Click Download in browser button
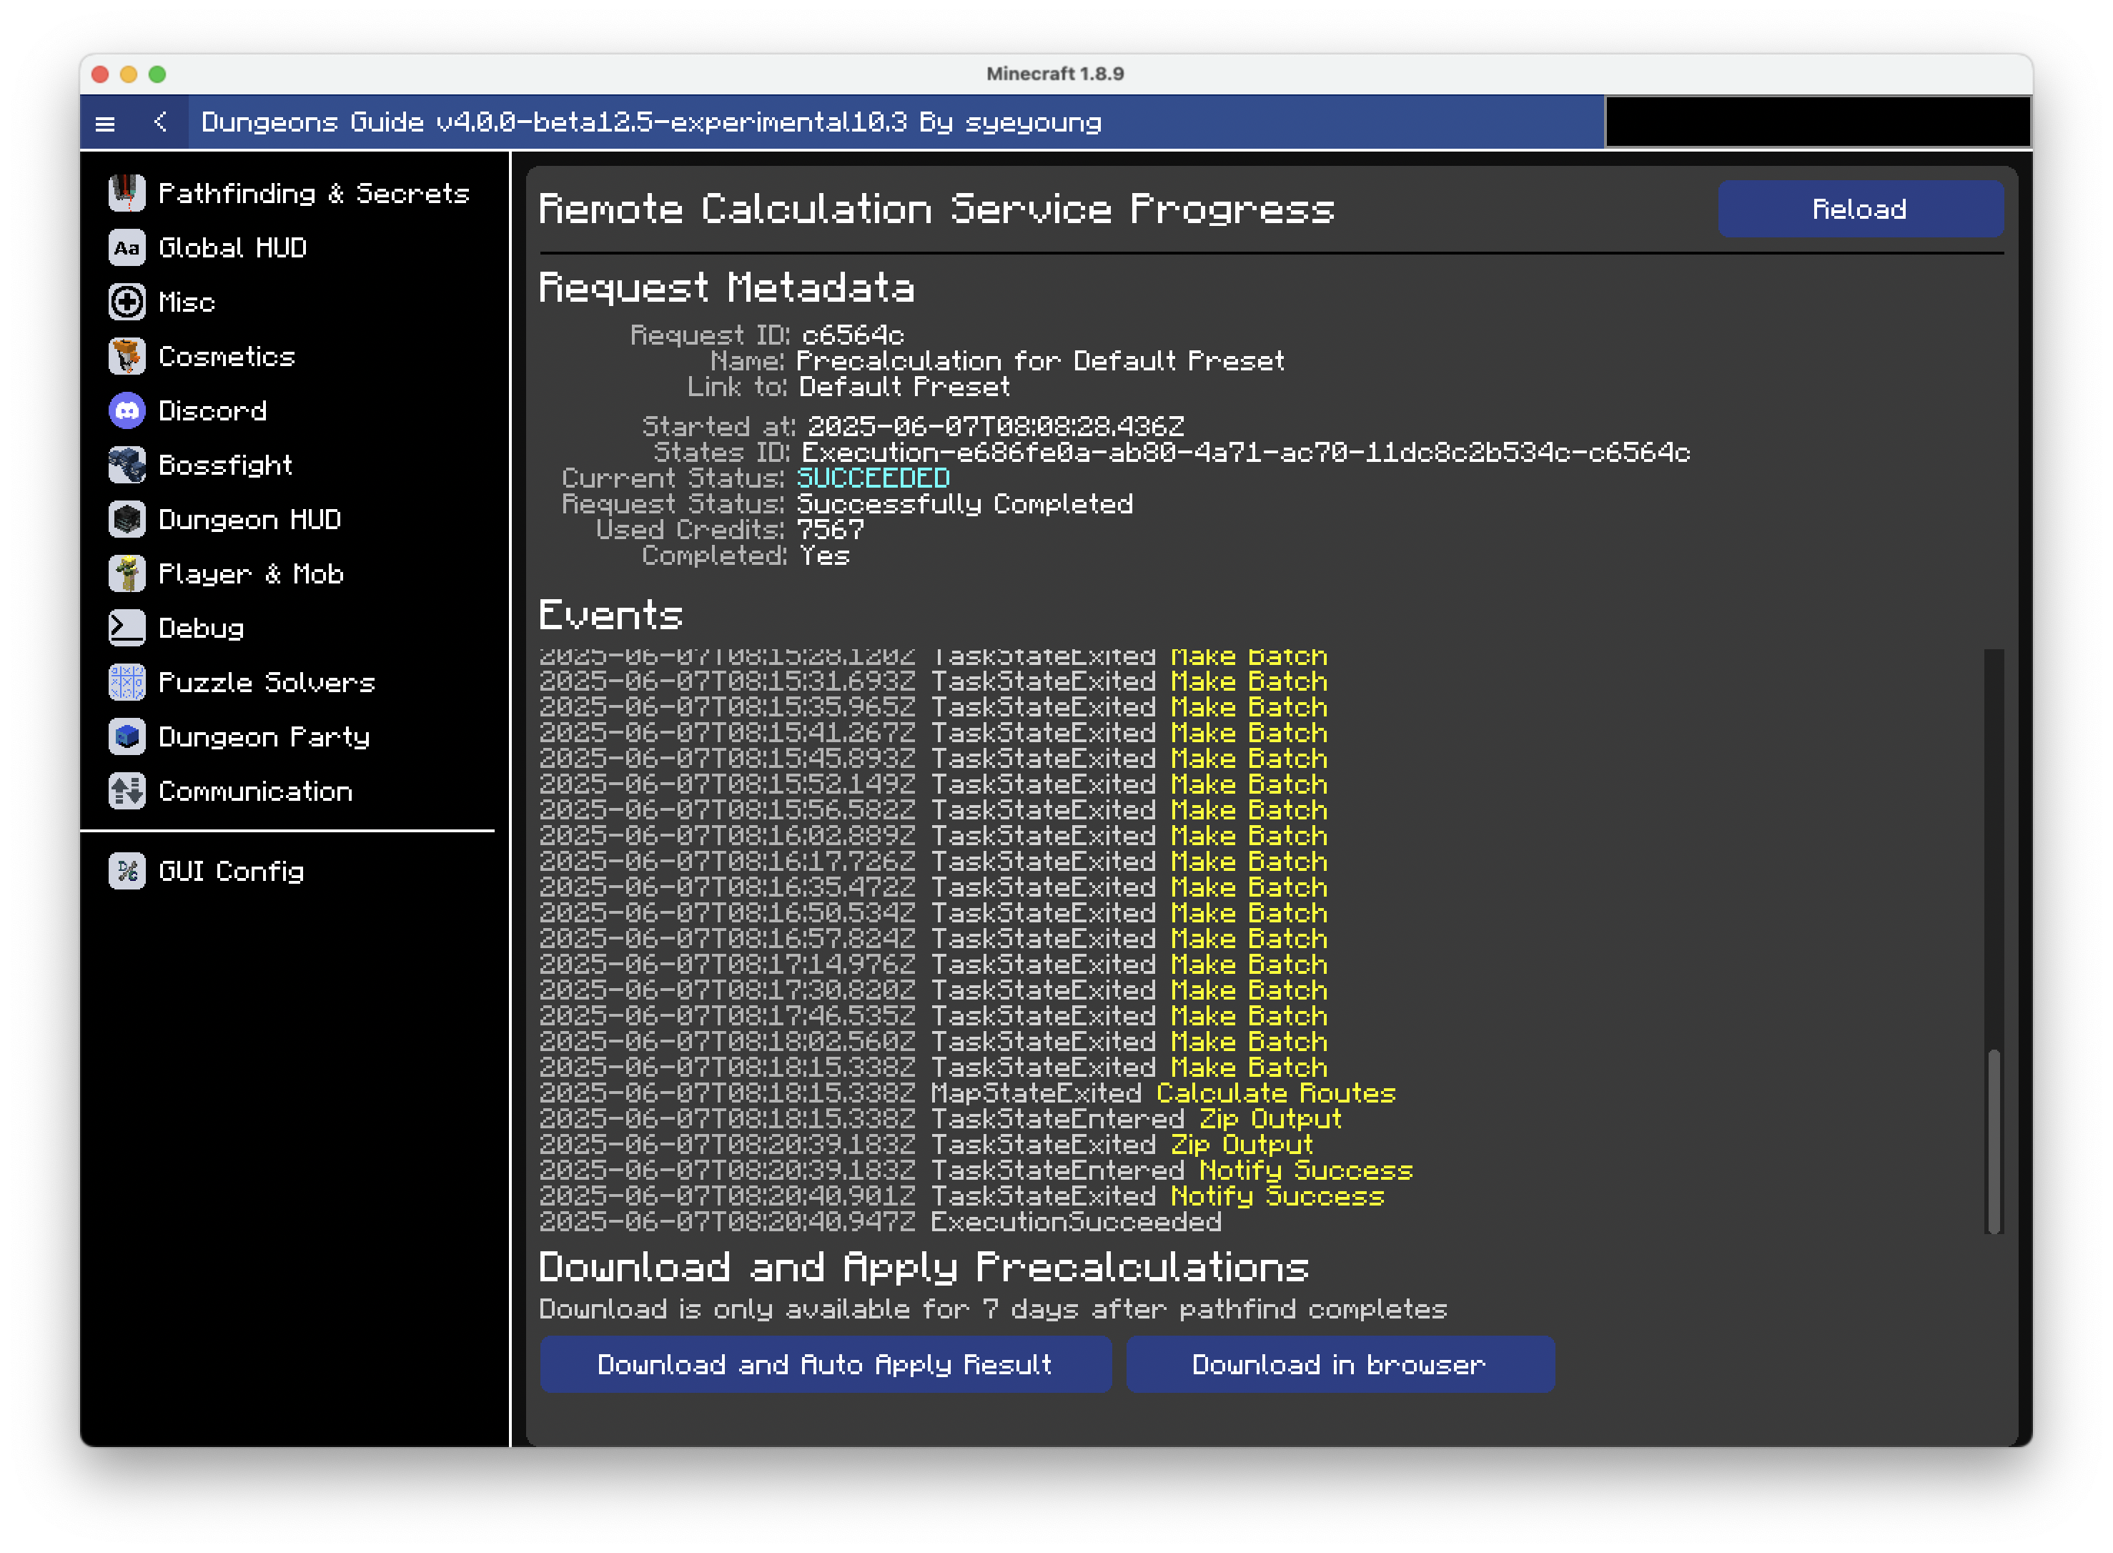The height and width of the screenshot is (1553, 2113). coord(1340,1364)
